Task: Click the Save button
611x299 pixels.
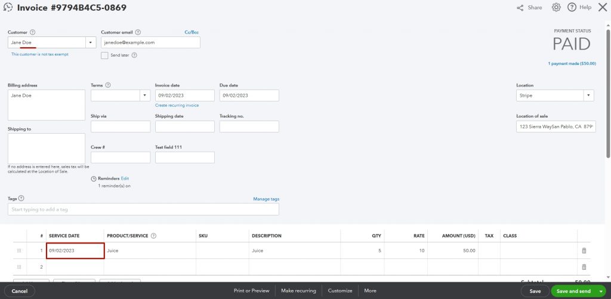Action: click(535, 291)
